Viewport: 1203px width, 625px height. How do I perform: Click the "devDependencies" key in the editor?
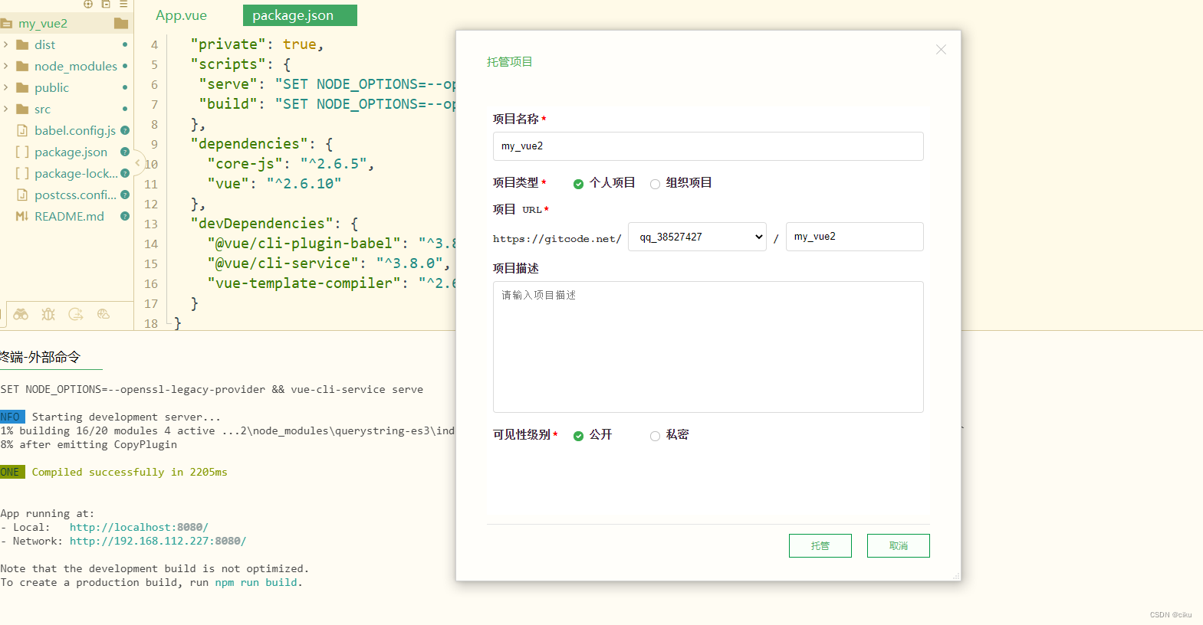click(x=261, y=224)
